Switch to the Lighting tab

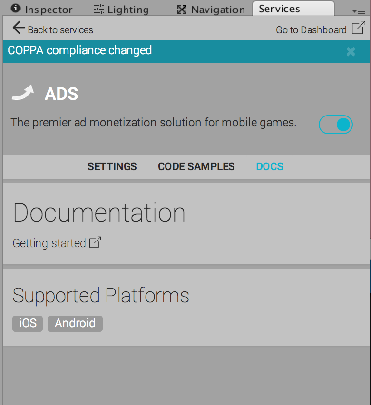121,10
